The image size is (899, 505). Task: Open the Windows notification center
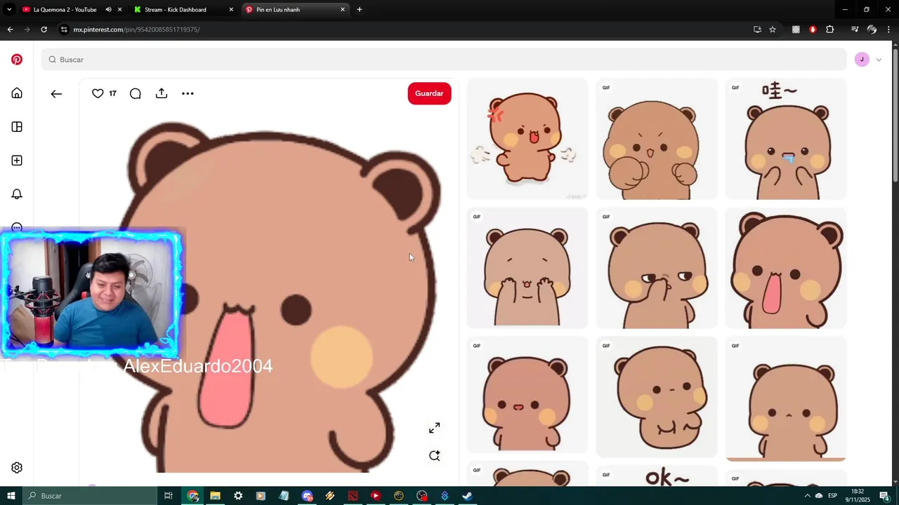884,496
